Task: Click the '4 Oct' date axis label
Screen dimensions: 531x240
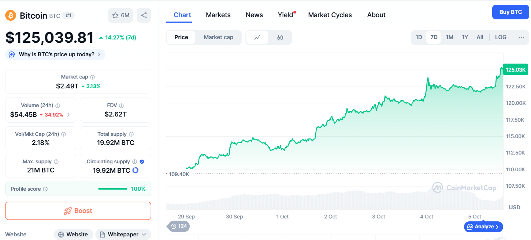Action: 427,217
